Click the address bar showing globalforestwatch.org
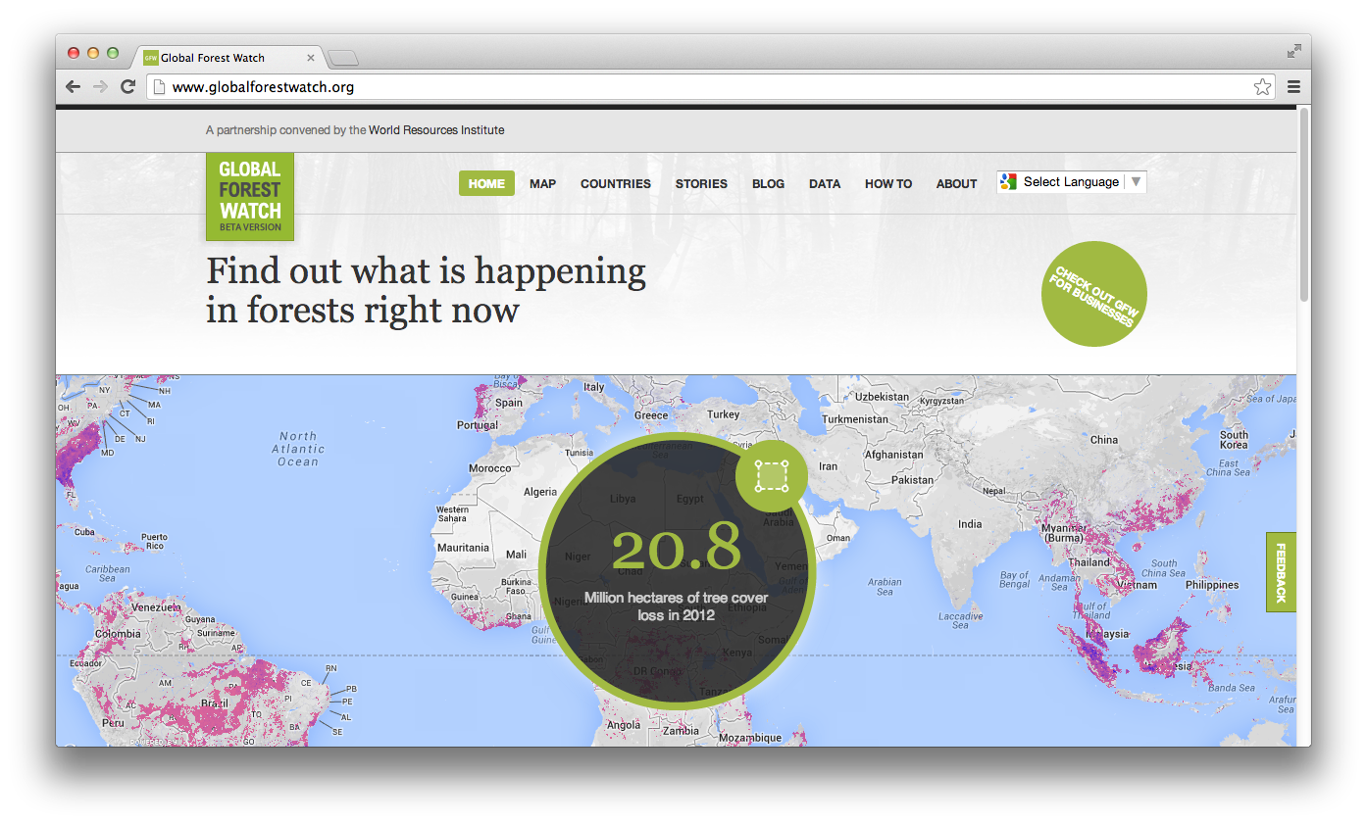Image resolution: width=1367 pixels, height=824 pixels. coord(711,87)
